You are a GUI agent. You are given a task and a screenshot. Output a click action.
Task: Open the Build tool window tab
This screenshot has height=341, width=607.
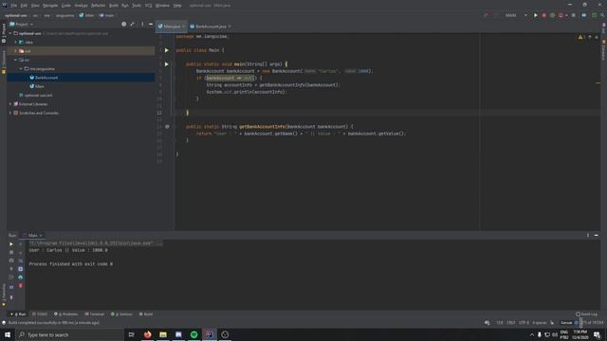tap(146, 314)
